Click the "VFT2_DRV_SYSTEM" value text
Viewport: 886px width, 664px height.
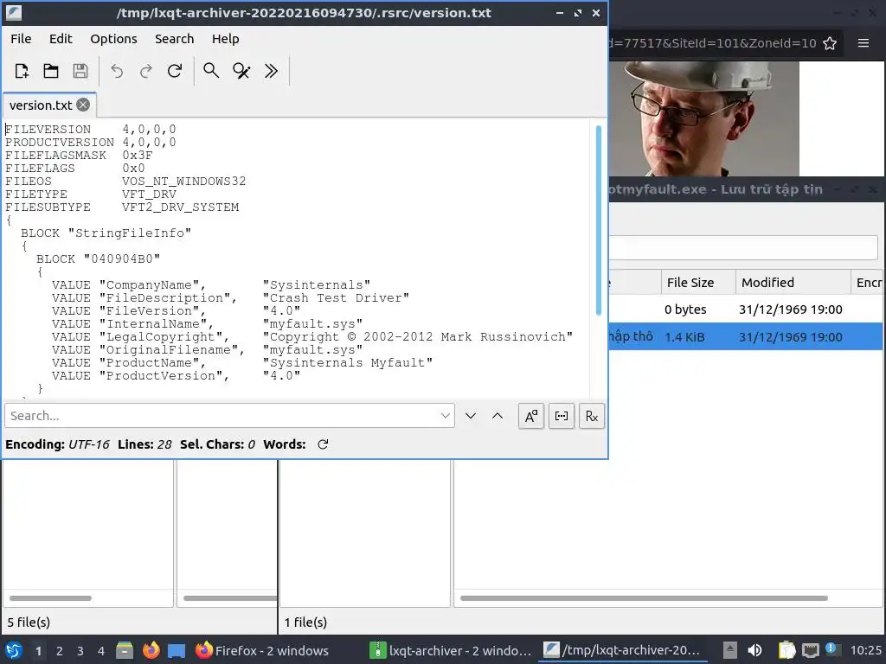[180, 207]
